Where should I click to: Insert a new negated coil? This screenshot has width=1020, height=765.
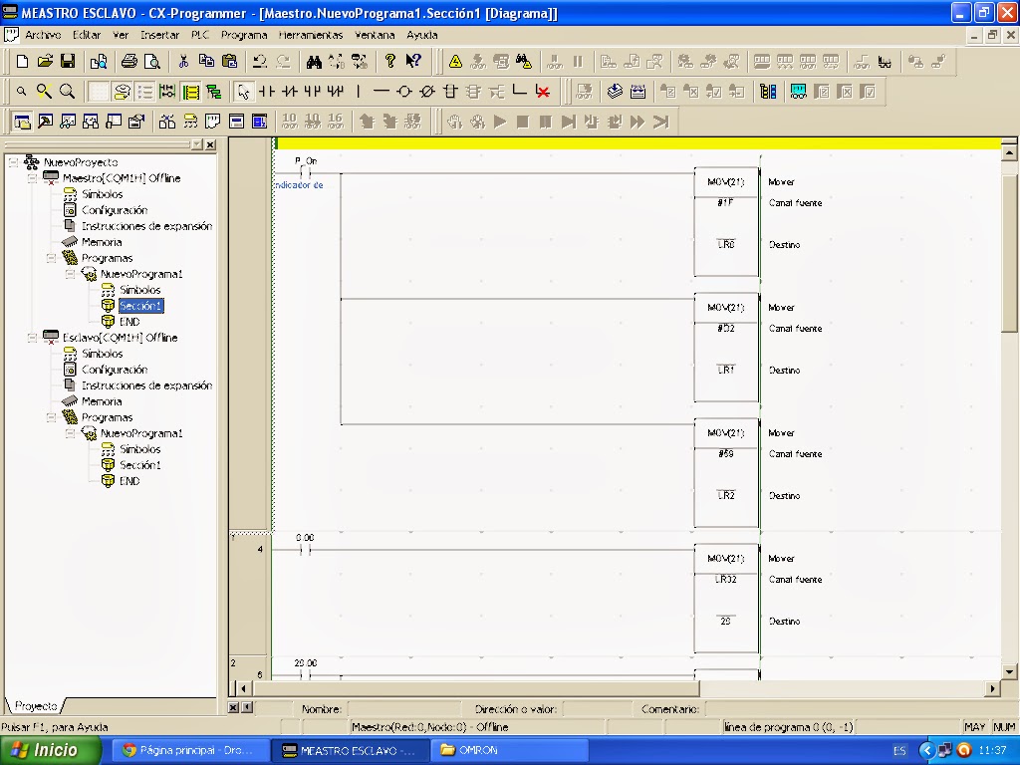(x=426, y=92)
